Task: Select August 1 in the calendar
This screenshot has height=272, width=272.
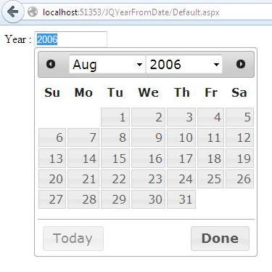Action: click(x=115, y=117)
